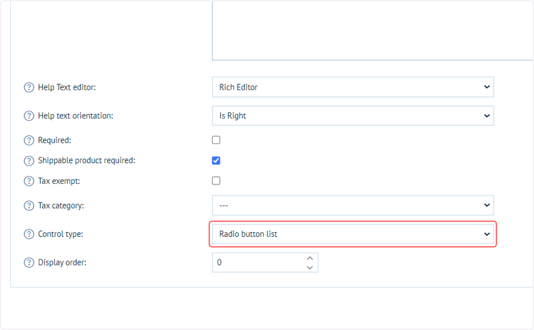This screenshot has width=534, height=330.
Task: Click the help icon beside Required
Action: point(29,140)
